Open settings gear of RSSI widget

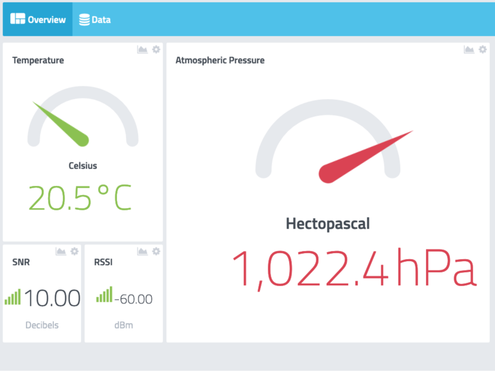click(x=156, y=251)
